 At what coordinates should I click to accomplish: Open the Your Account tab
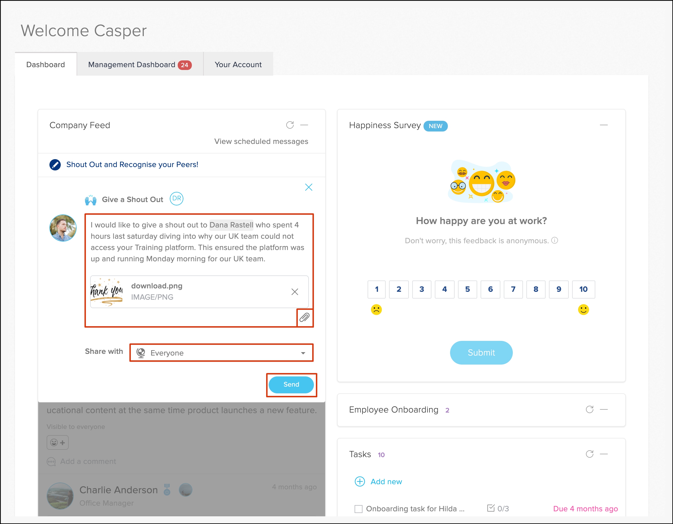[238, 65]
